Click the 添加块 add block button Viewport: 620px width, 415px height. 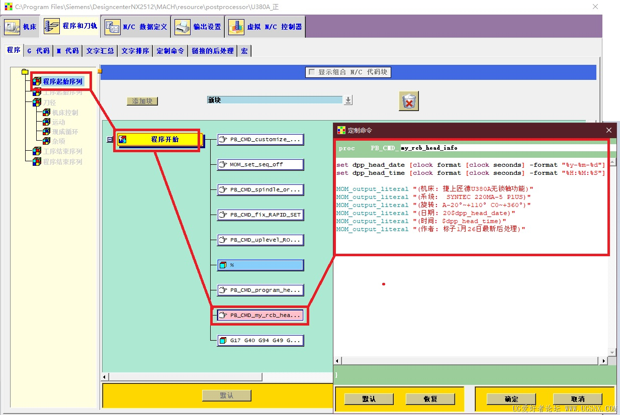(142, 101)
